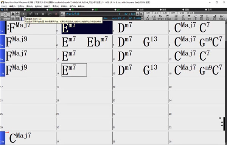This screenshot has width=227, height=145.
Task: Open the song title dropdown icon
Action: [x=63, y=14]
